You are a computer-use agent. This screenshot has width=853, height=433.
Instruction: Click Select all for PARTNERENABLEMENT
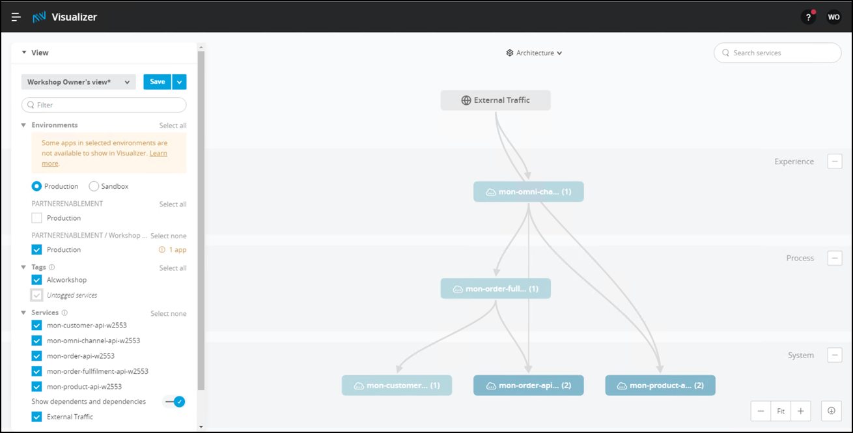click(x=173, y=204)
